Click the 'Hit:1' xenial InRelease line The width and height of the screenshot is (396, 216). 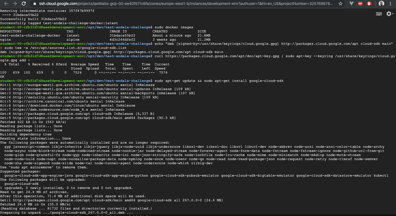[77, 85]
